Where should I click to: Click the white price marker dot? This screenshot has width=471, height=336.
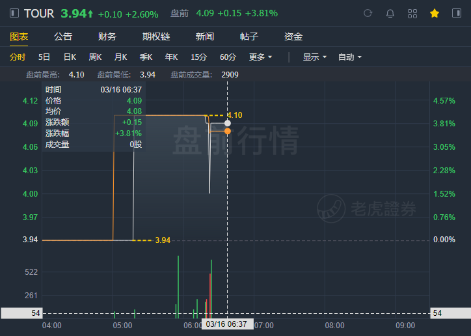pos(228,123)
